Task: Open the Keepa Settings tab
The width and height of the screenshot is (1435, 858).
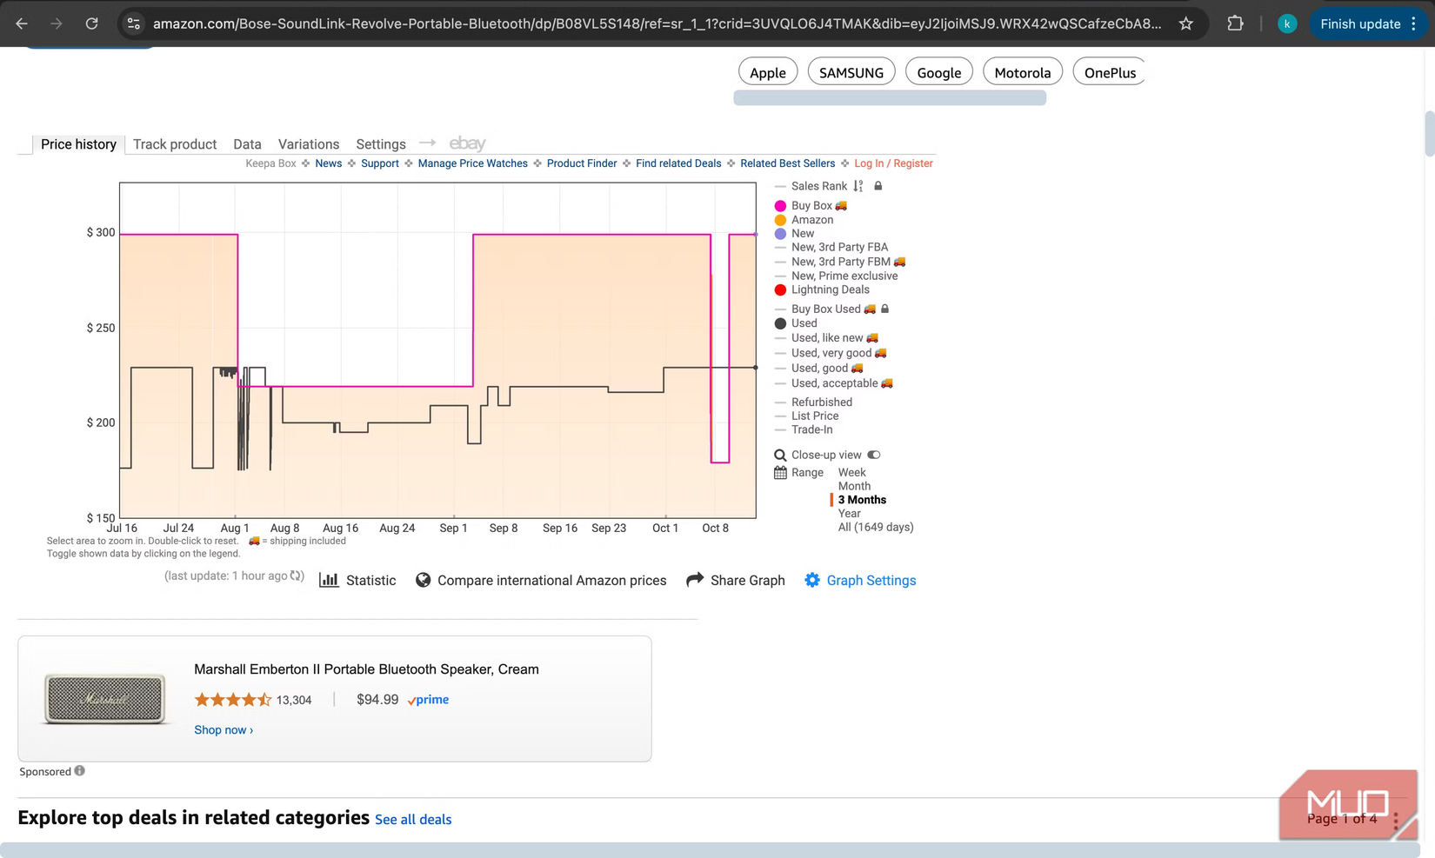Action: (381, 144)
